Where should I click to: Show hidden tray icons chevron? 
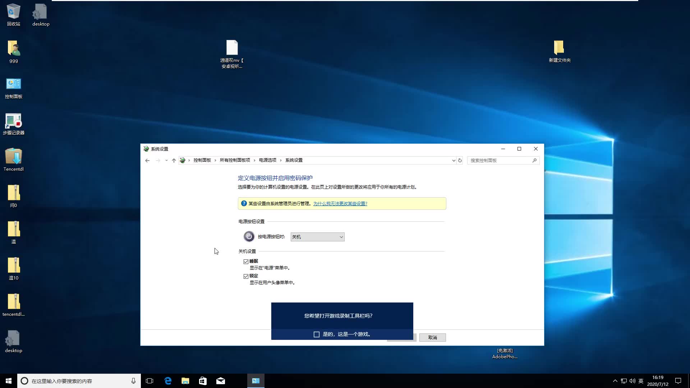click(615, 381)
